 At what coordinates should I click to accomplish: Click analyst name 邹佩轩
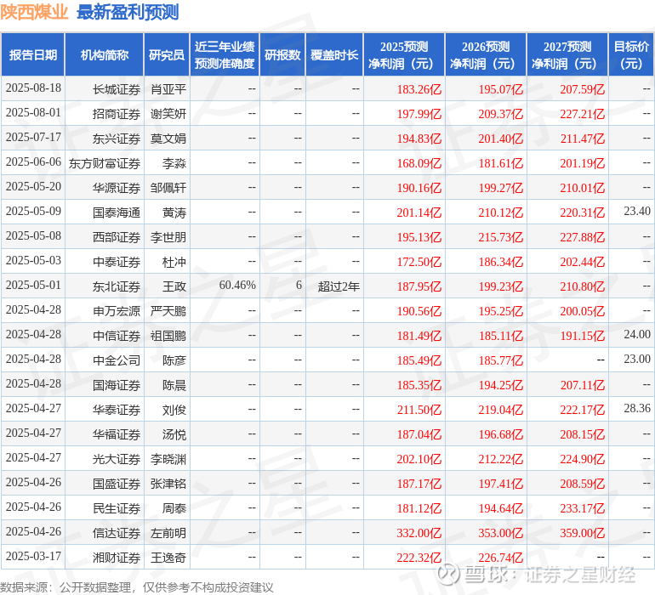pyautogui.click(x=168, y=188)
